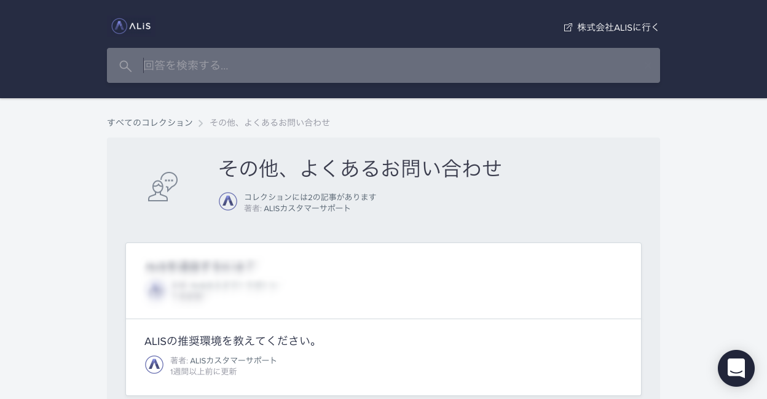Screen dimensions: 767x399
Task: Click the person-with-speech-bubble collection icon
Action: [163, 187]
